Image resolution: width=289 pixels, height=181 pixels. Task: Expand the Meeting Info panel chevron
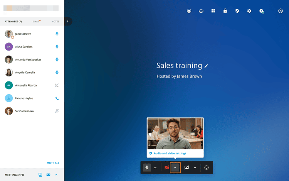tap(56, 175)
